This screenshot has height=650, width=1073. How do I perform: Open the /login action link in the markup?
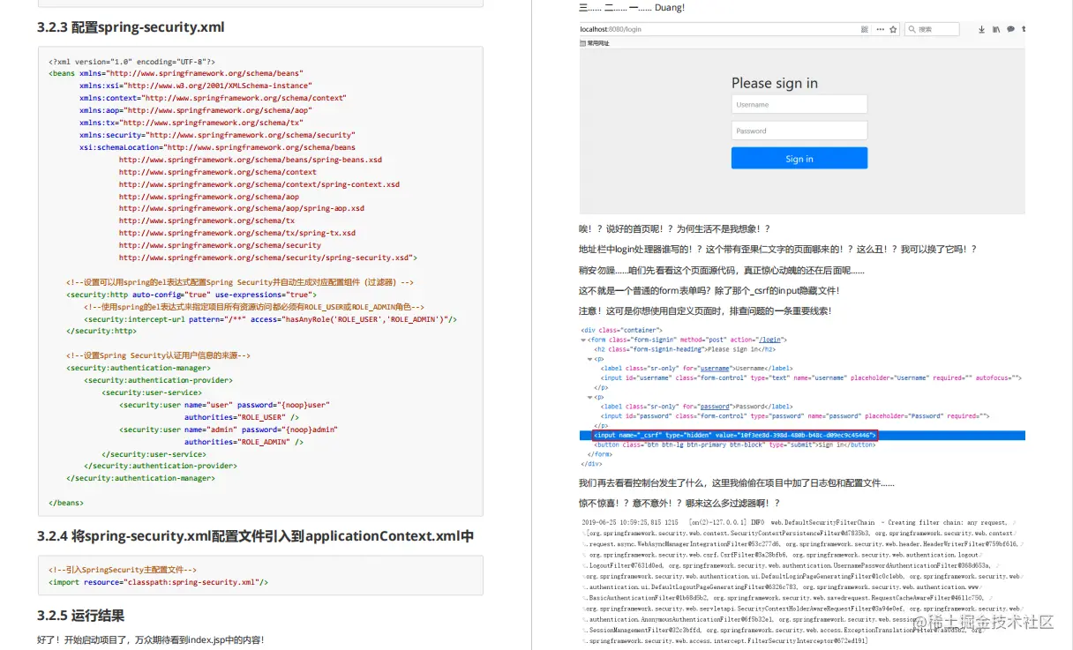pos(769,340)
